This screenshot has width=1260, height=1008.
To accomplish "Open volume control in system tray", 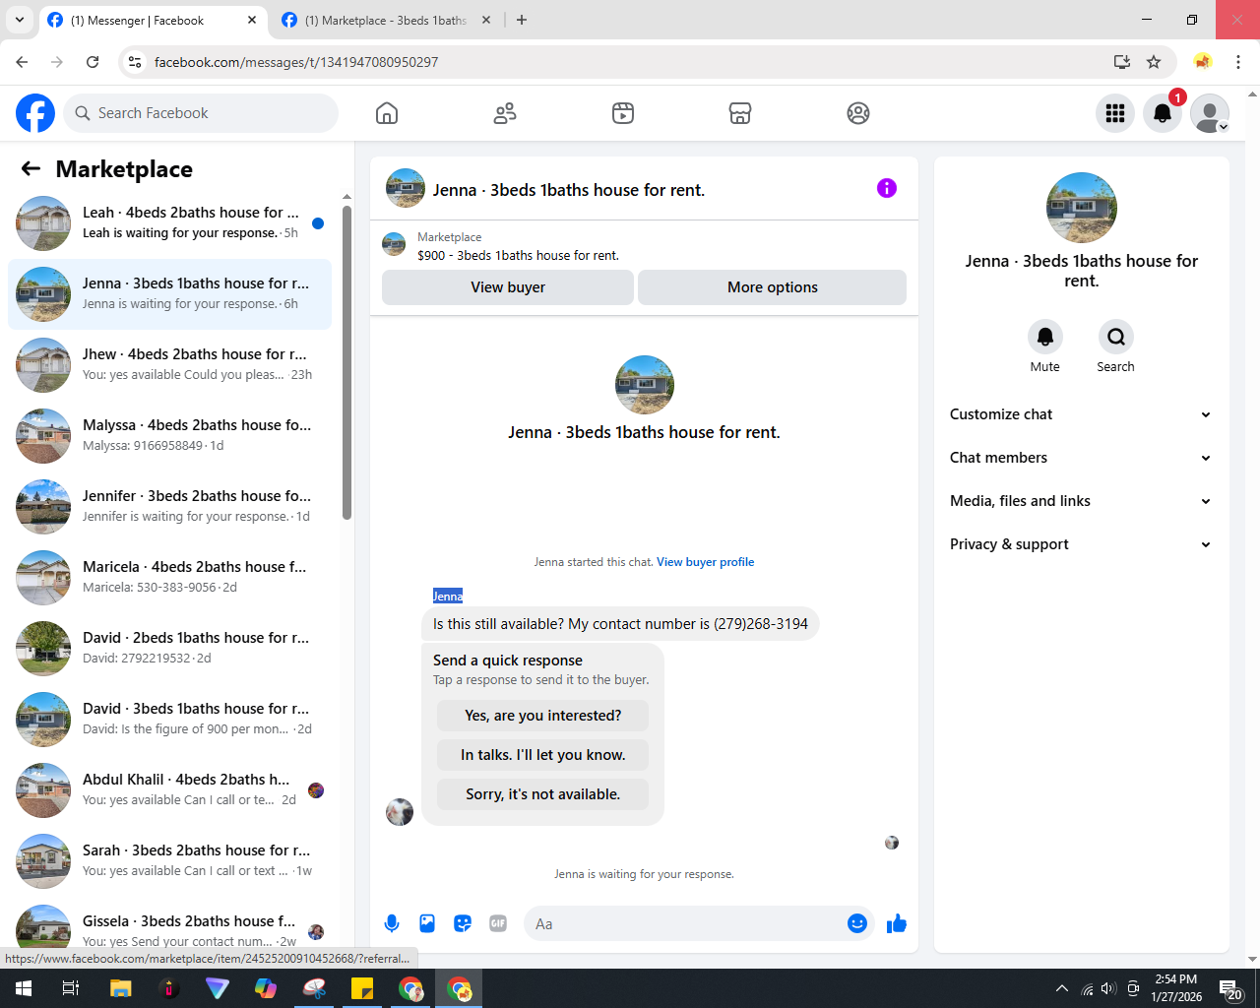I will pos(1109,988).
